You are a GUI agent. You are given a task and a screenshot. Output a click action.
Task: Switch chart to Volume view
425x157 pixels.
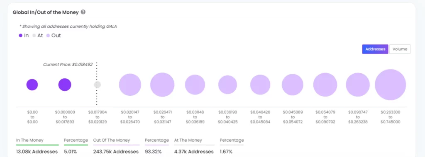400,49
